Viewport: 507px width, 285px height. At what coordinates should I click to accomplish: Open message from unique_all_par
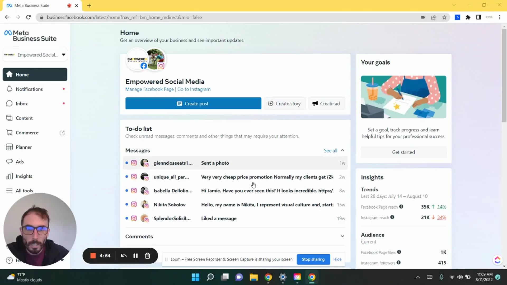point(235,177)
